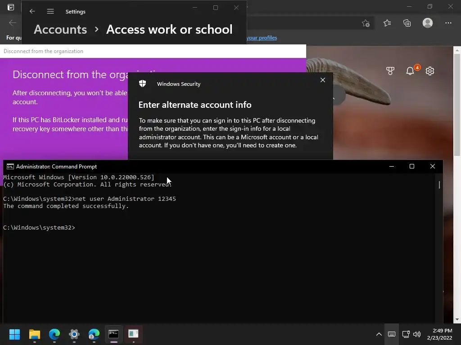Viewport: 461px width, 345px height.
Task: Go back in the Edge browser
Action: [x=12, y=22]
